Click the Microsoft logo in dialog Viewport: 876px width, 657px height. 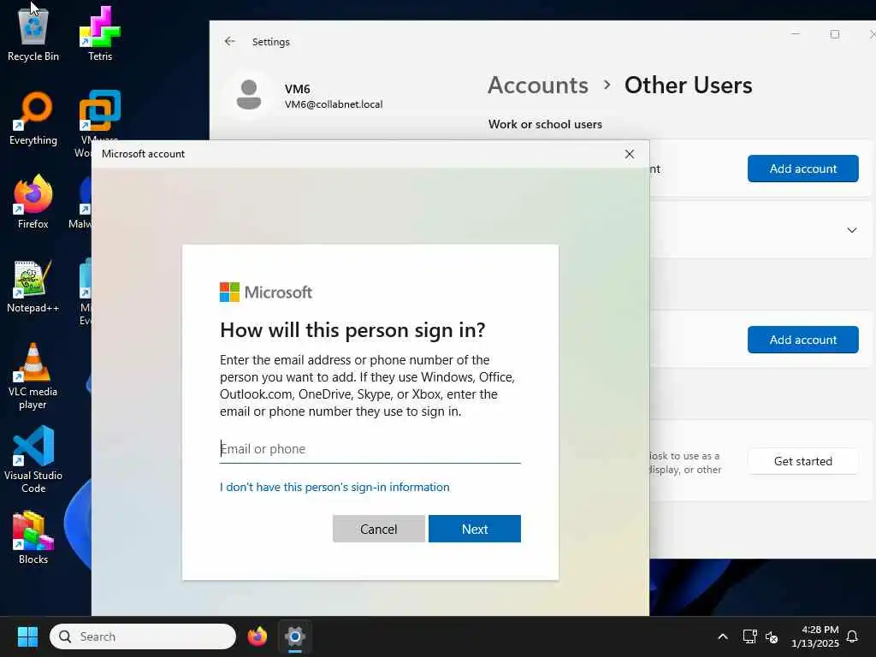click(x=266, y=293)
